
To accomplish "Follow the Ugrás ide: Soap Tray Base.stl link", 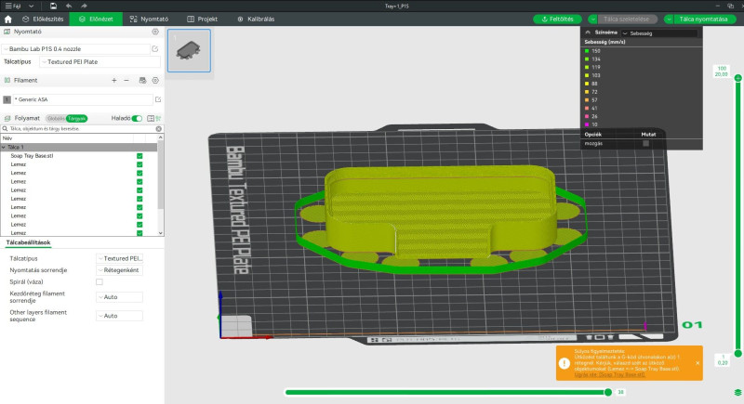I will 609,374.
